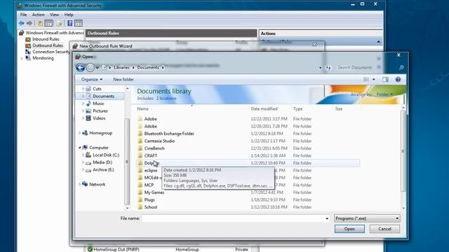Select the Plugs folder row
Screen dimensions: 449x252
point(248,200)
